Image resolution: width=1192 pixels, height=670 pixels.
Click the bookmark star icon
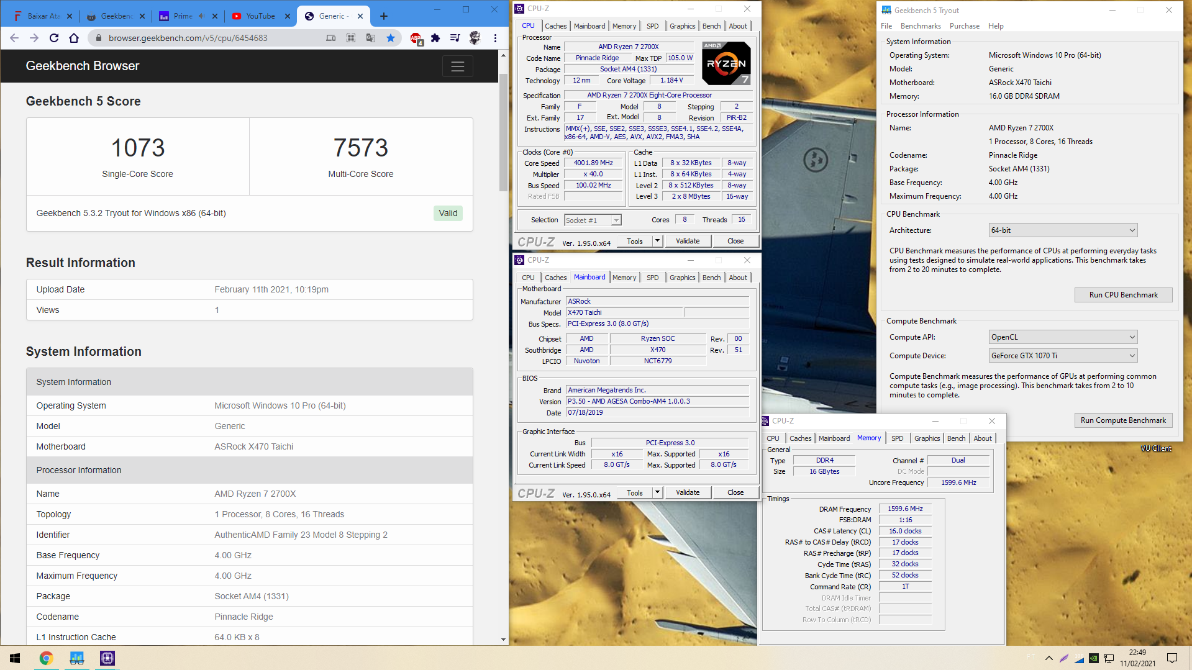coord(391,38)
